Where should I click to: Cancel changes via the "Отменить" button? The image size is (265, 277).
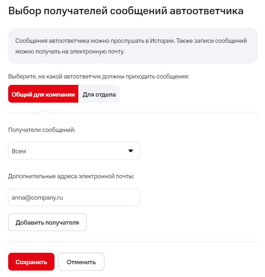(81, 262)
